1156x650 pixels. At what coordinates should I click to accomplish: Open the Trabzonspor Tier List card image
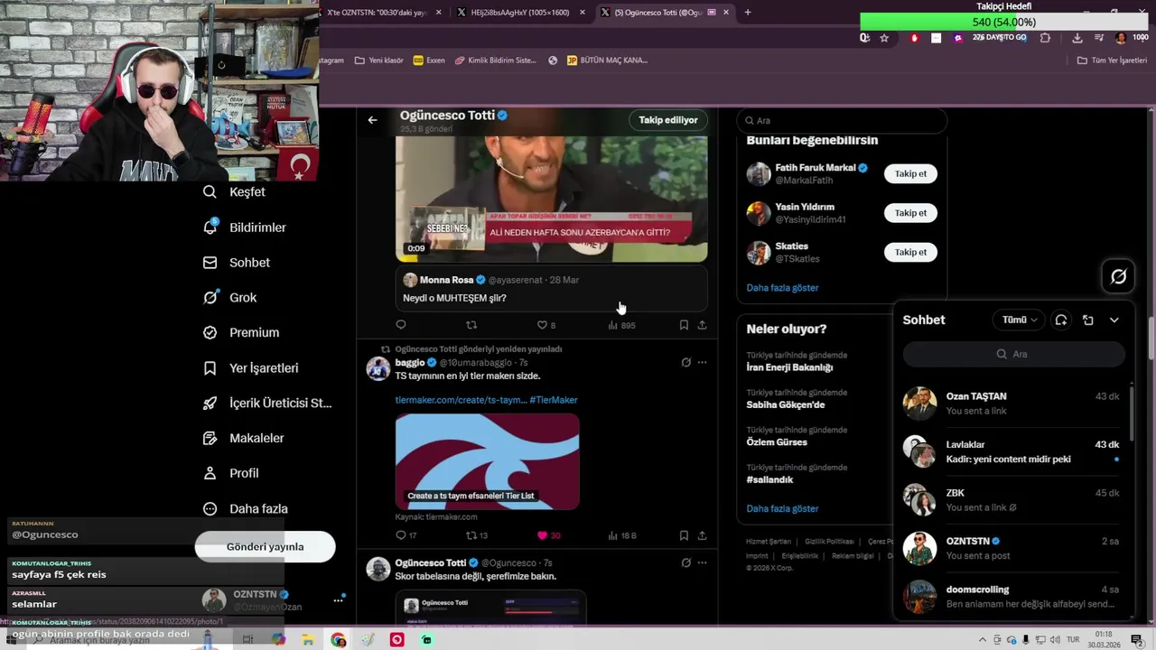tap(487, 461)
